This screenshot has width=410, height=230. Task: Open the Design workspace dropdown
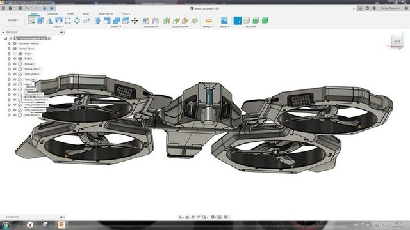point(13,20)
